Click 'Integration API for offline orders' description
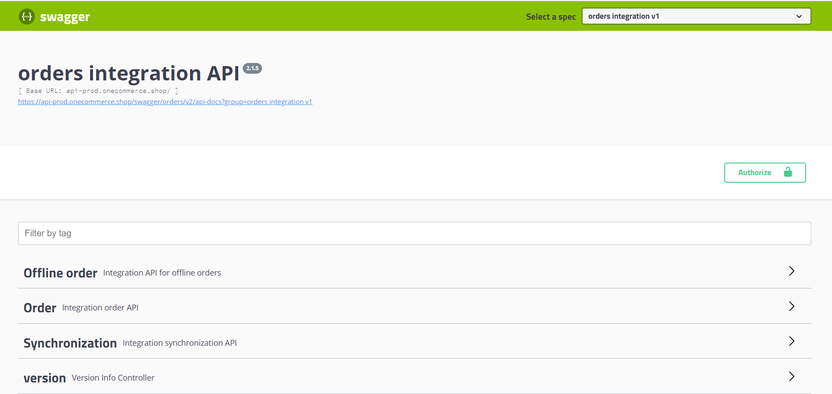The image size is (832, 394). [162, 273]
